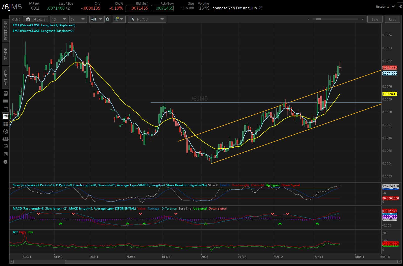Switch to the Positions side tab

(x=6, y=30)
